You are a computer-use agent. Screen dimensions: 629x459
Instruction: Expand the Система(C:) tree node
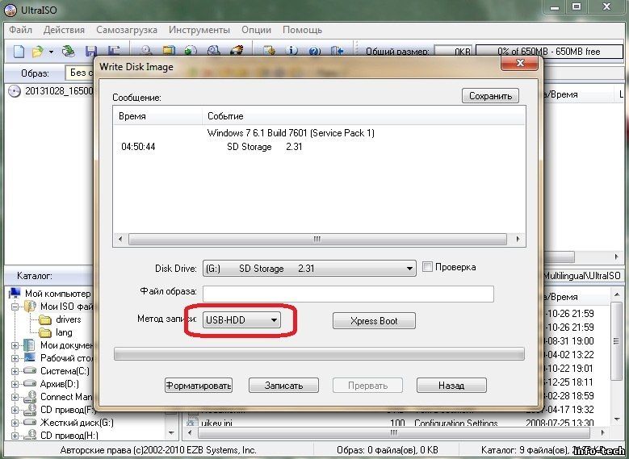tap(15, 371)
